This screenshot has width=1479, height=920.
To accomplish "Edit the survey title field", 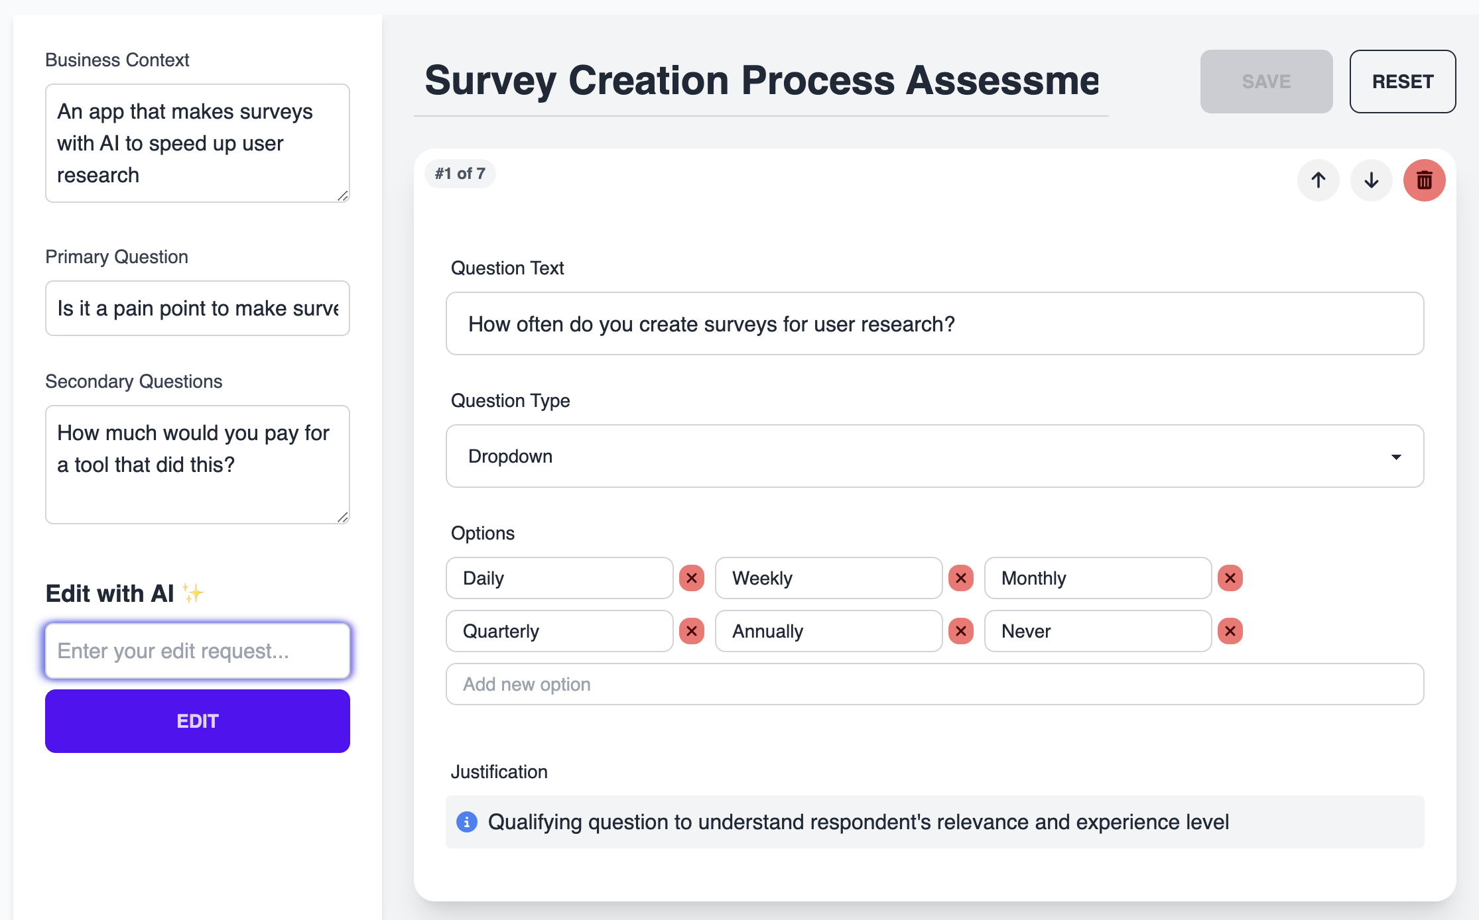I will pos(761,81).
